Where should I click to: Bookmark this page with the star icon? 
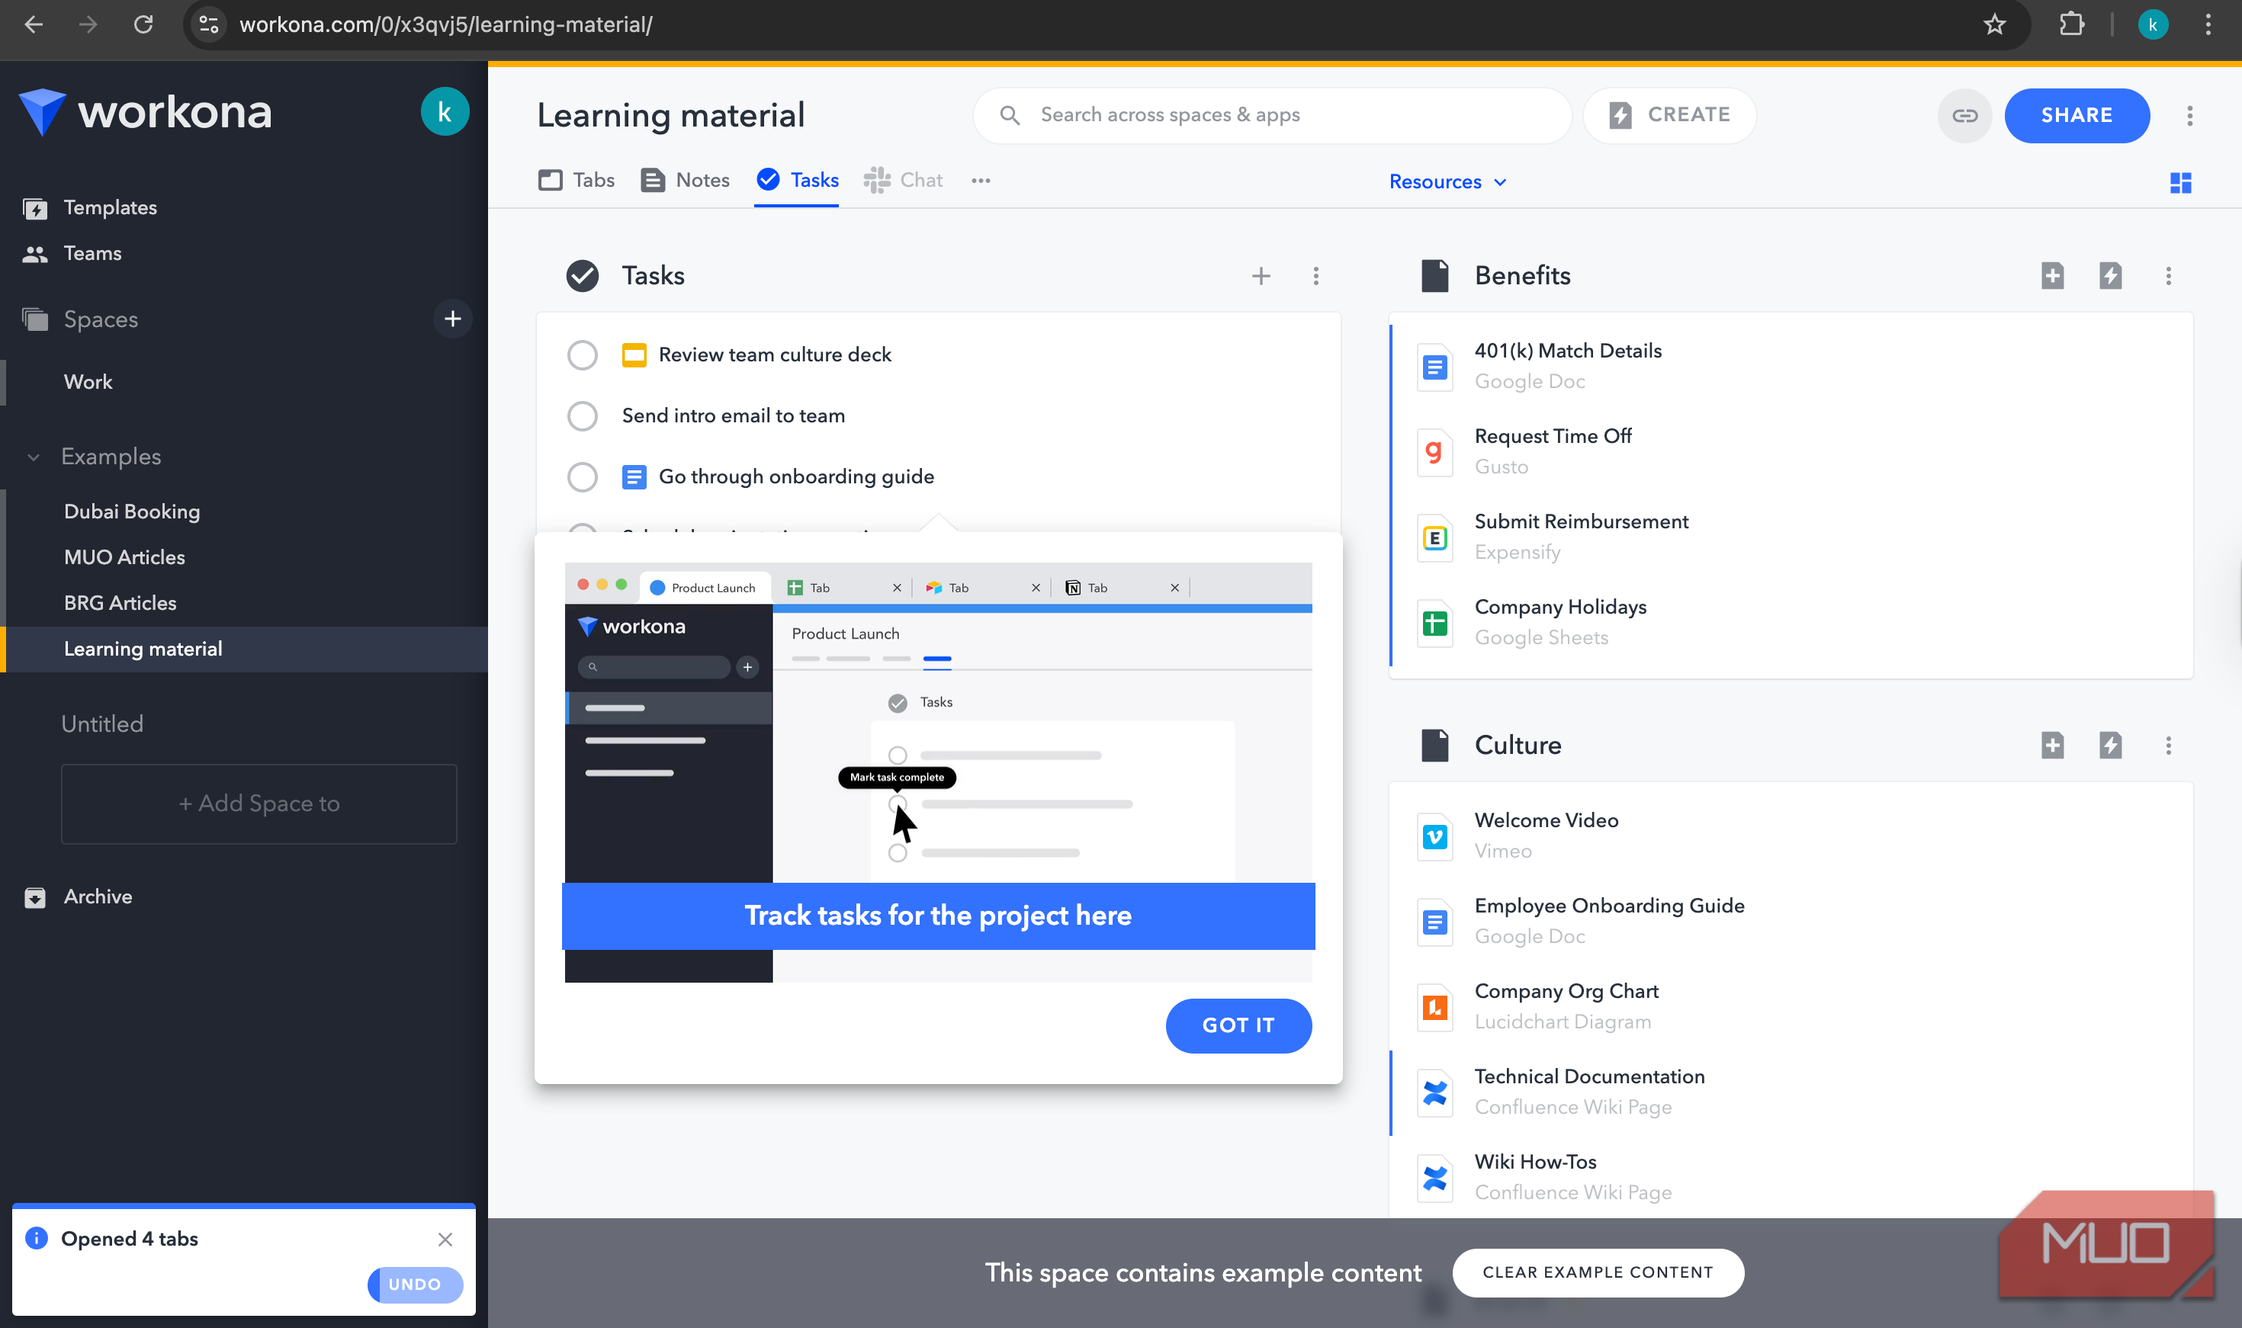coord(1994,25)
